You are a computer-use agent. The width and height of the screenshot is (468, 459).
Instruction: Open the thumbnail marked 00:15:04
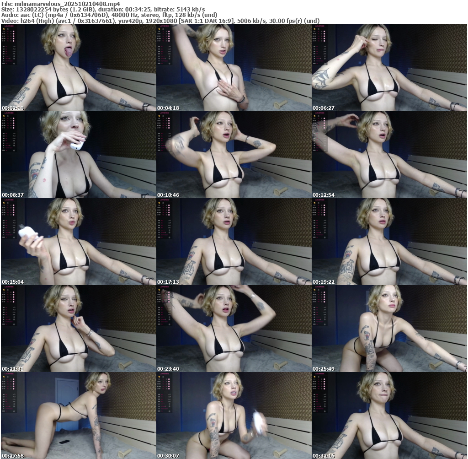[78, 242]
